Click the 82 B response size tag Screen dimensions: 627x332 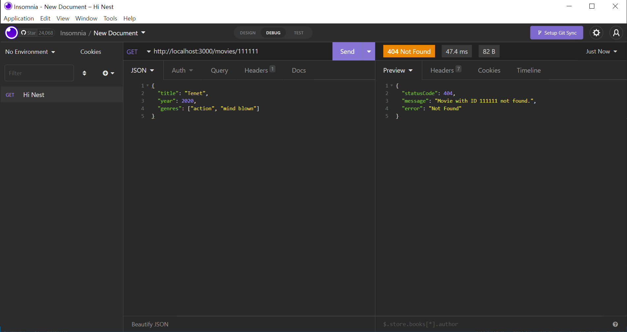[489, 51]
